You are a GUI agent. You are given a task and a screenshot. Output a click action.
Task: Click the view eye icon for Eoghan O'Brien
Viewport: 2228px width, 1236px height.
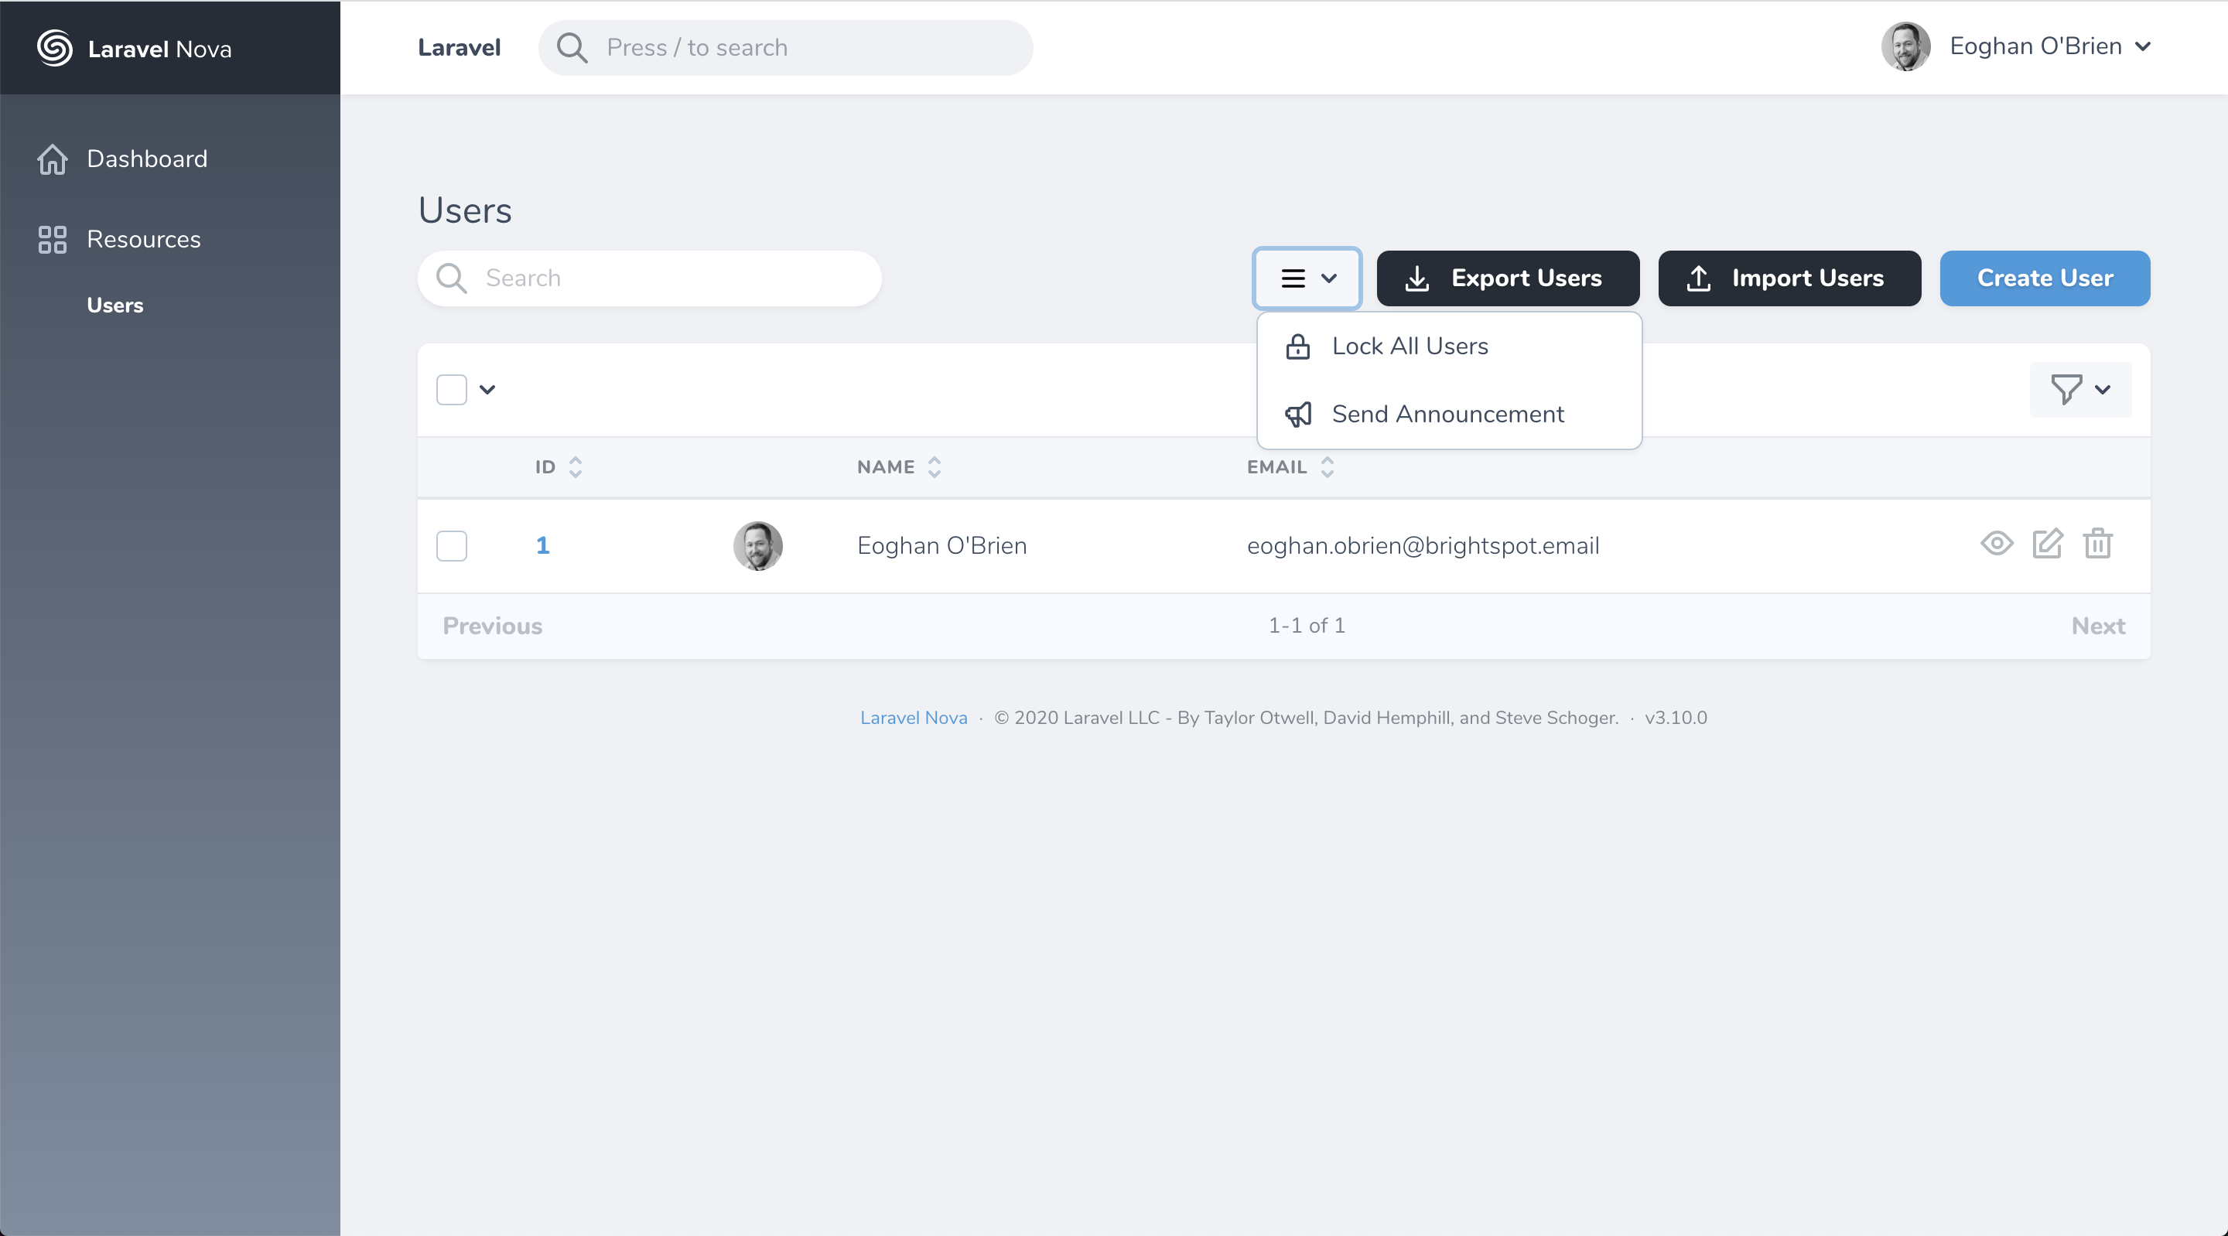tap(1996, 544)
